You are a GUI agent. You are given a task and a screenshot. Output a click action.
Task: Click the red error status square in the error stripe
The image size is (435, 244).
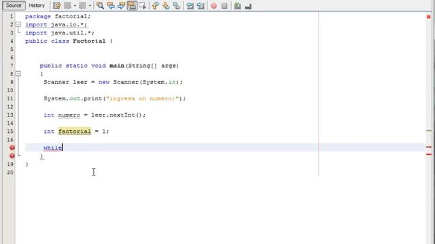pyautogui.click(x=429, y=17)
